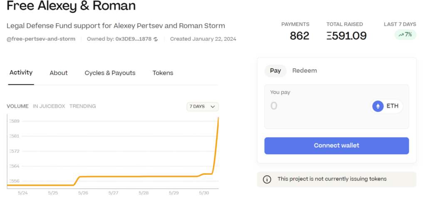Open owner address 0x3DE9...1878 link

pyautogui.click(x=133, y=39)
